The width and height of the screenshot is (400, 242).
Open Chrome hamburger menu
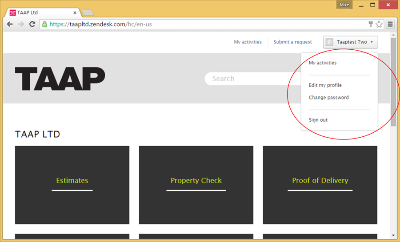point(390,24)
